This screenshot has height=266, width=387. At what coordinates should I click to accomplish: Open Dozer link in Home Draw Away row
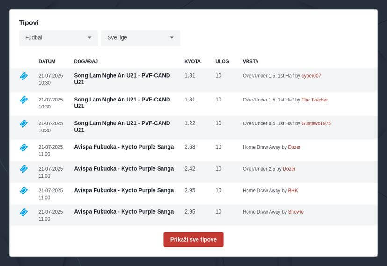(x=294, y=147)
